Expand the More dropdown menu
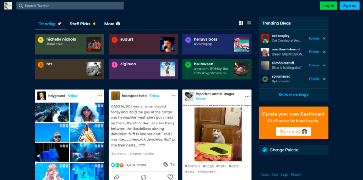The width and height of the screenshot is (363, 180). [x=112, y=24]
